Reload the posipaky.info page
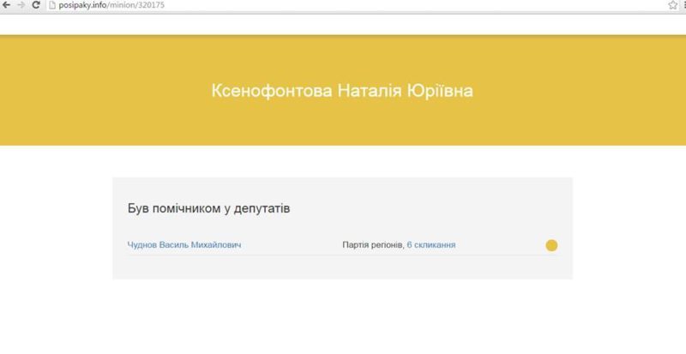Screen dimensions: 686x354 point(36,5)
